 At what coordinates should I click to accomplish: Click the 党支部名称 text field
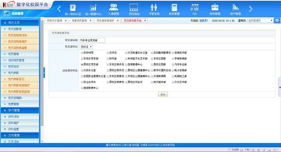[x=92, y=40]
